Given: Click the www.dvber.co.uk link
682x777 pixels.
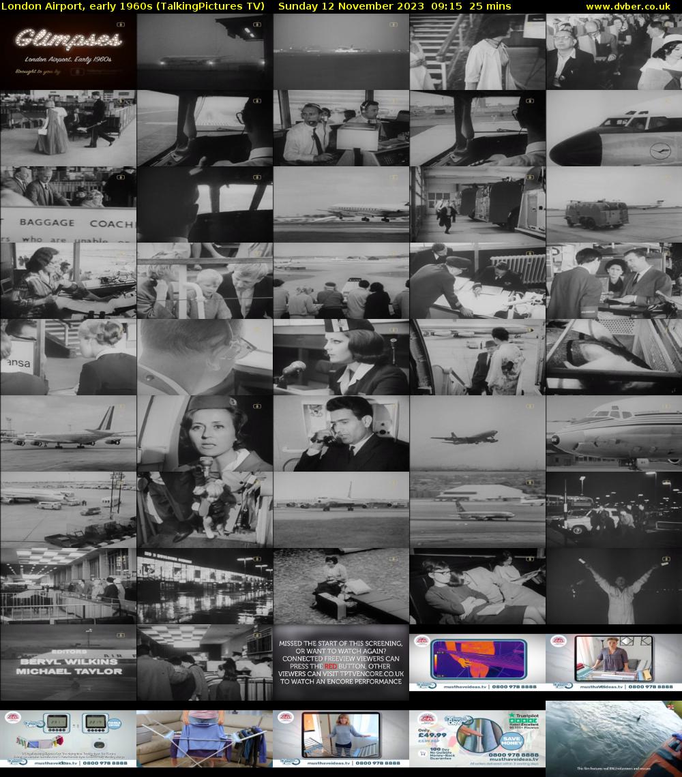Looking at the screenshot, I should (x=628, y=6).
